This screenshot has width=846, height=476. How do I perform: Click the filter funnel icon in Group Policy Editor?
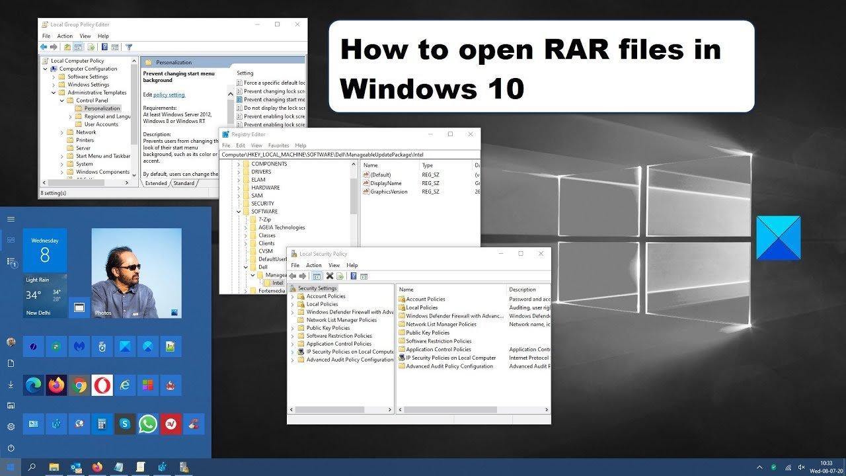point(129,47)
